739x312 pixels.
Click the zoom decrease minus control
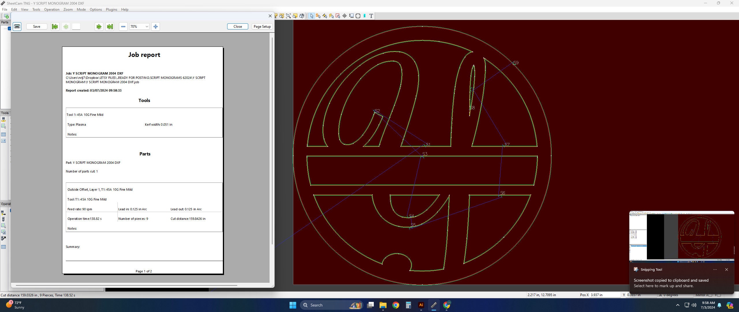pos(123,26)
